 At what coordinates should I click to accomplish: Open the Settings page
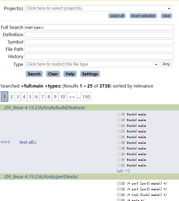click(90, 74)
